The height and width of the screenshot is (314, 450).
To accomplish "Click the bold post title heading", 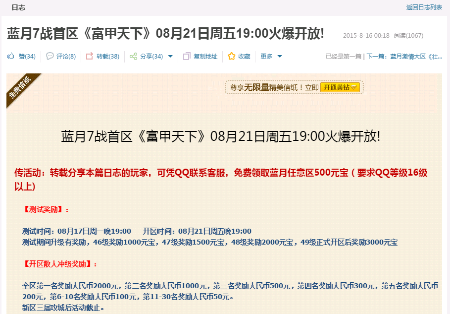I will tap(165, 34).
